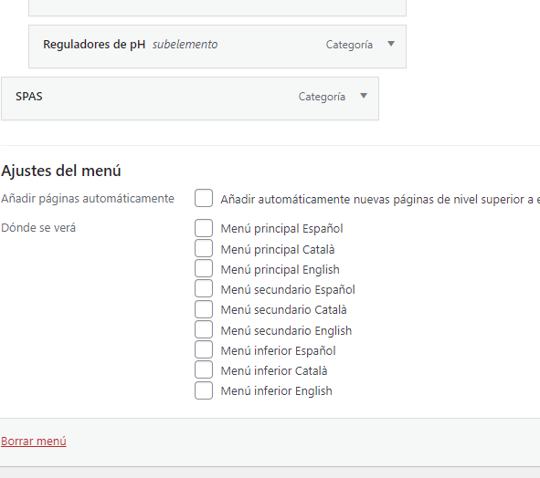Screen dimensions: 540x478
Task: Click the Categoría label on SPAS item
Action: (x=322, y=97)
